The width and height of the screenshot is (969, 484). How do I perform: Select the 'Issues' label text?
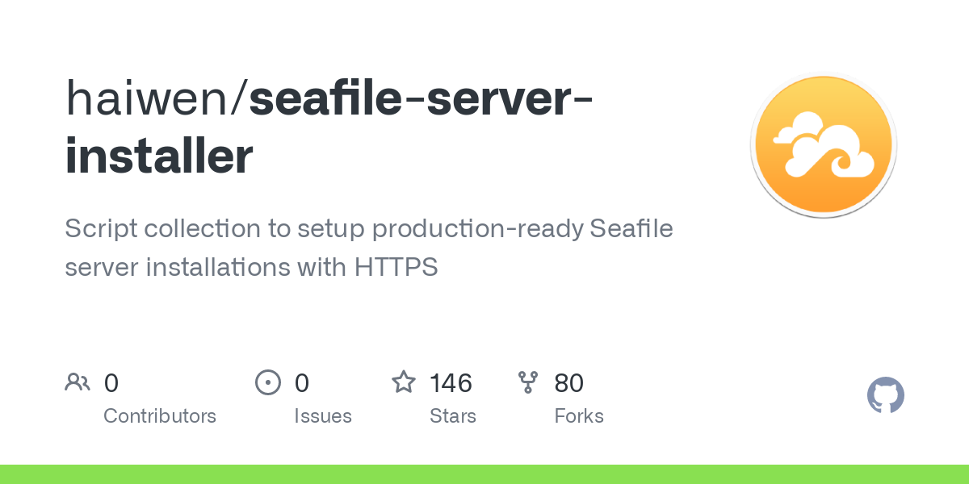tap(323, 416)
